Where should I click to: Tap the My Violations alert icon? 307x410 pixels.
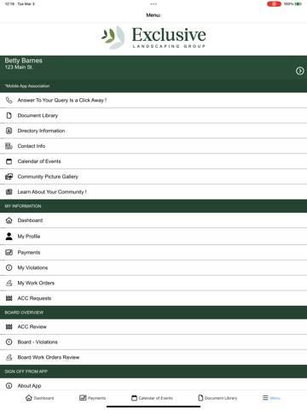pyautogui.click(x=9, y=267)
